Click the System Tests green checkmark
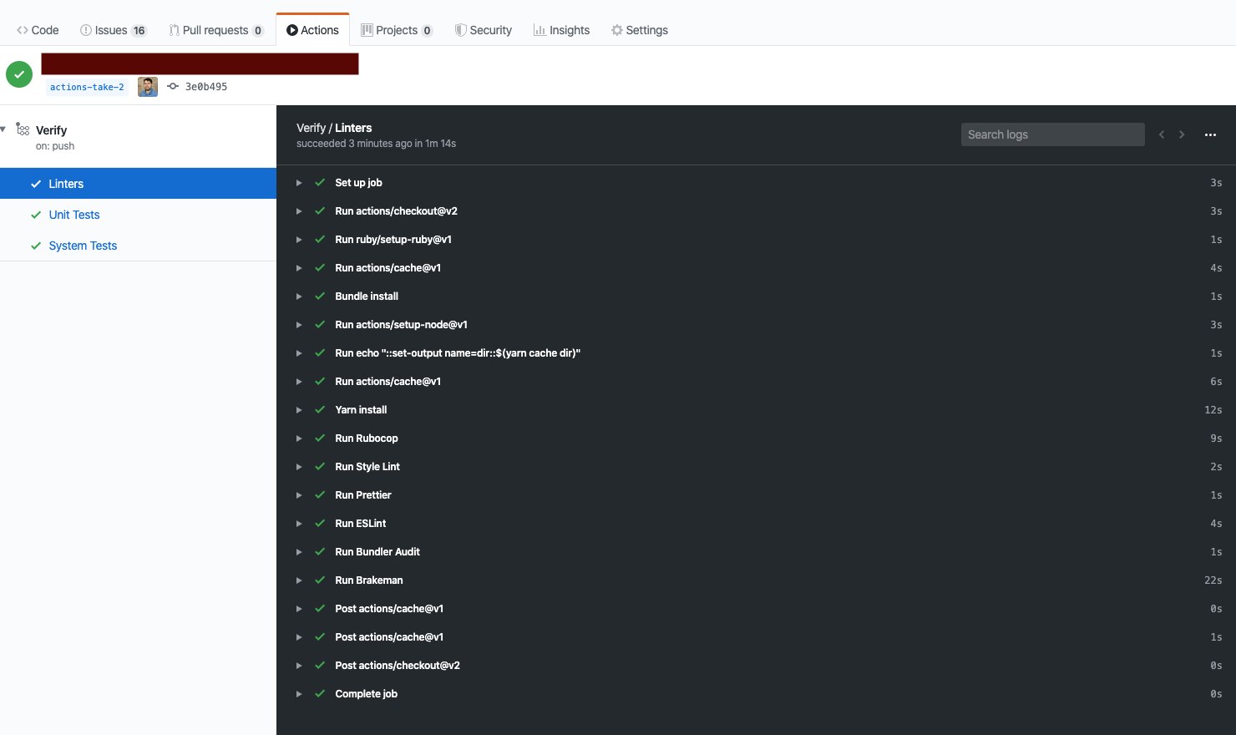Image resolution: width=1236 pixels, height=735 pixels. (x=36, y=246)
